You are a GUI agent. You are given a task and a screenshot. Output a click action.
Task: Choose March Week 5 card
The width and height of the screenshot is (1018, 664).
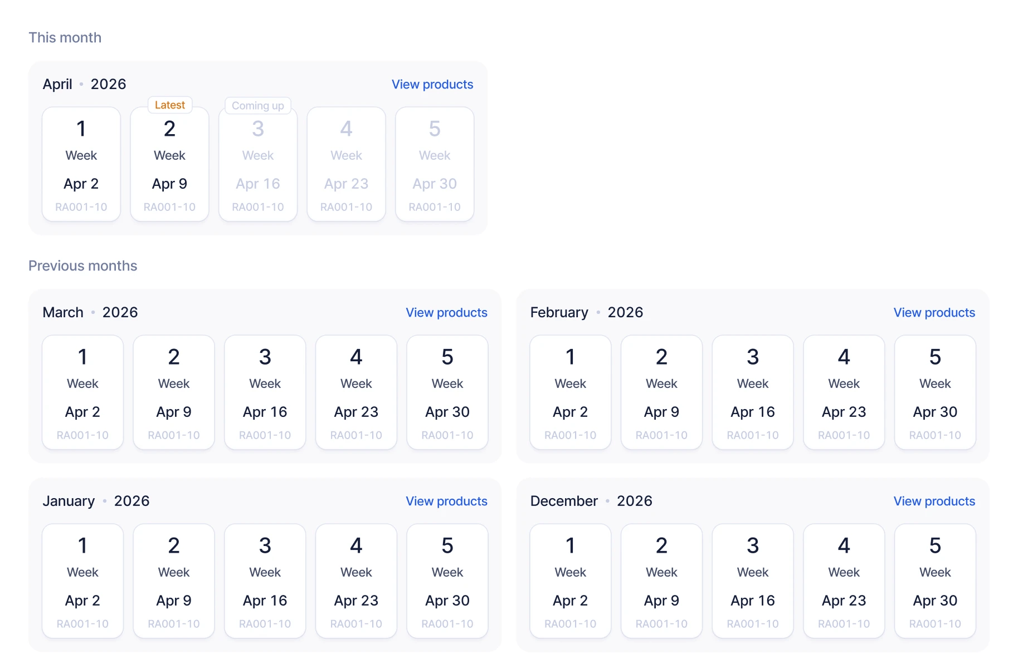click(447, 392)
